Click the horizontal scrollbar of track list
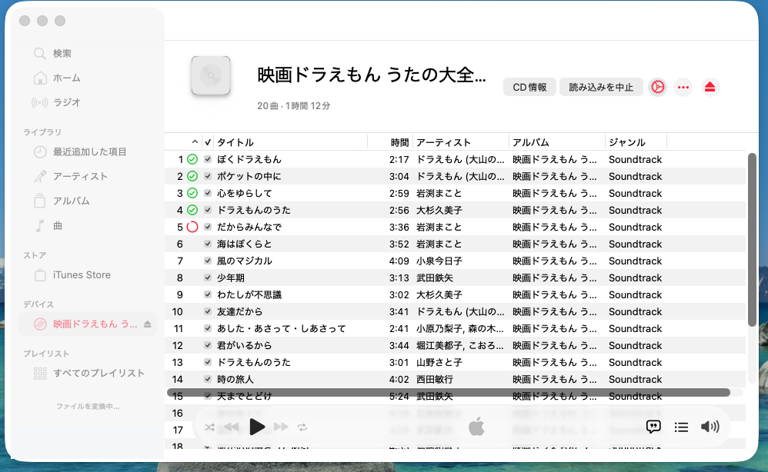768x472 pixels. 449,392
